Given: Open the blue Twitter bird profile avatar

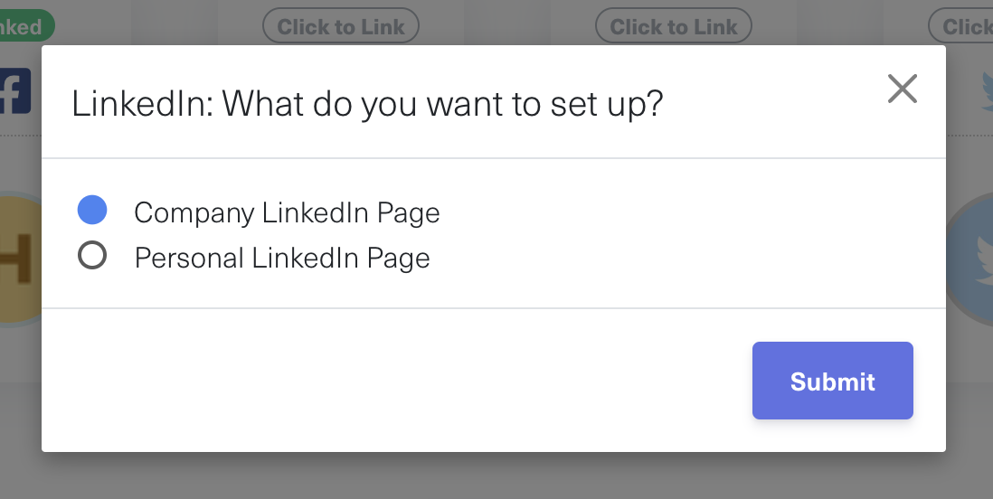Looking at the screenshot, I should 972,258.
